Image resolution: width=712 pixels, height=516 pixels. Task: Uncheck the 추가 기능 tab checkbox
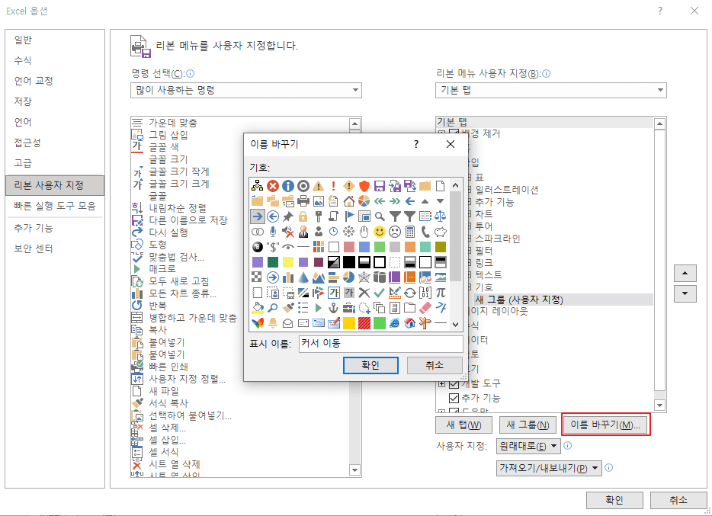(x=454, y=398)
